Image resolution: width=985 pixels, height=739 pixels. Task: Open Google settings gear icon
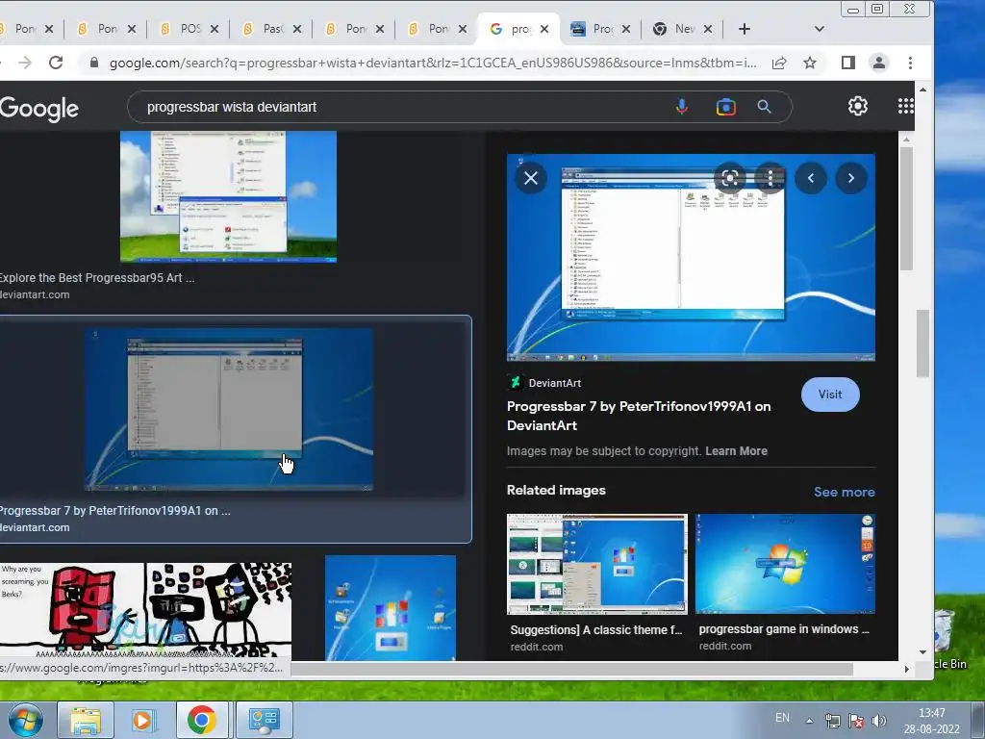point(857,106)
